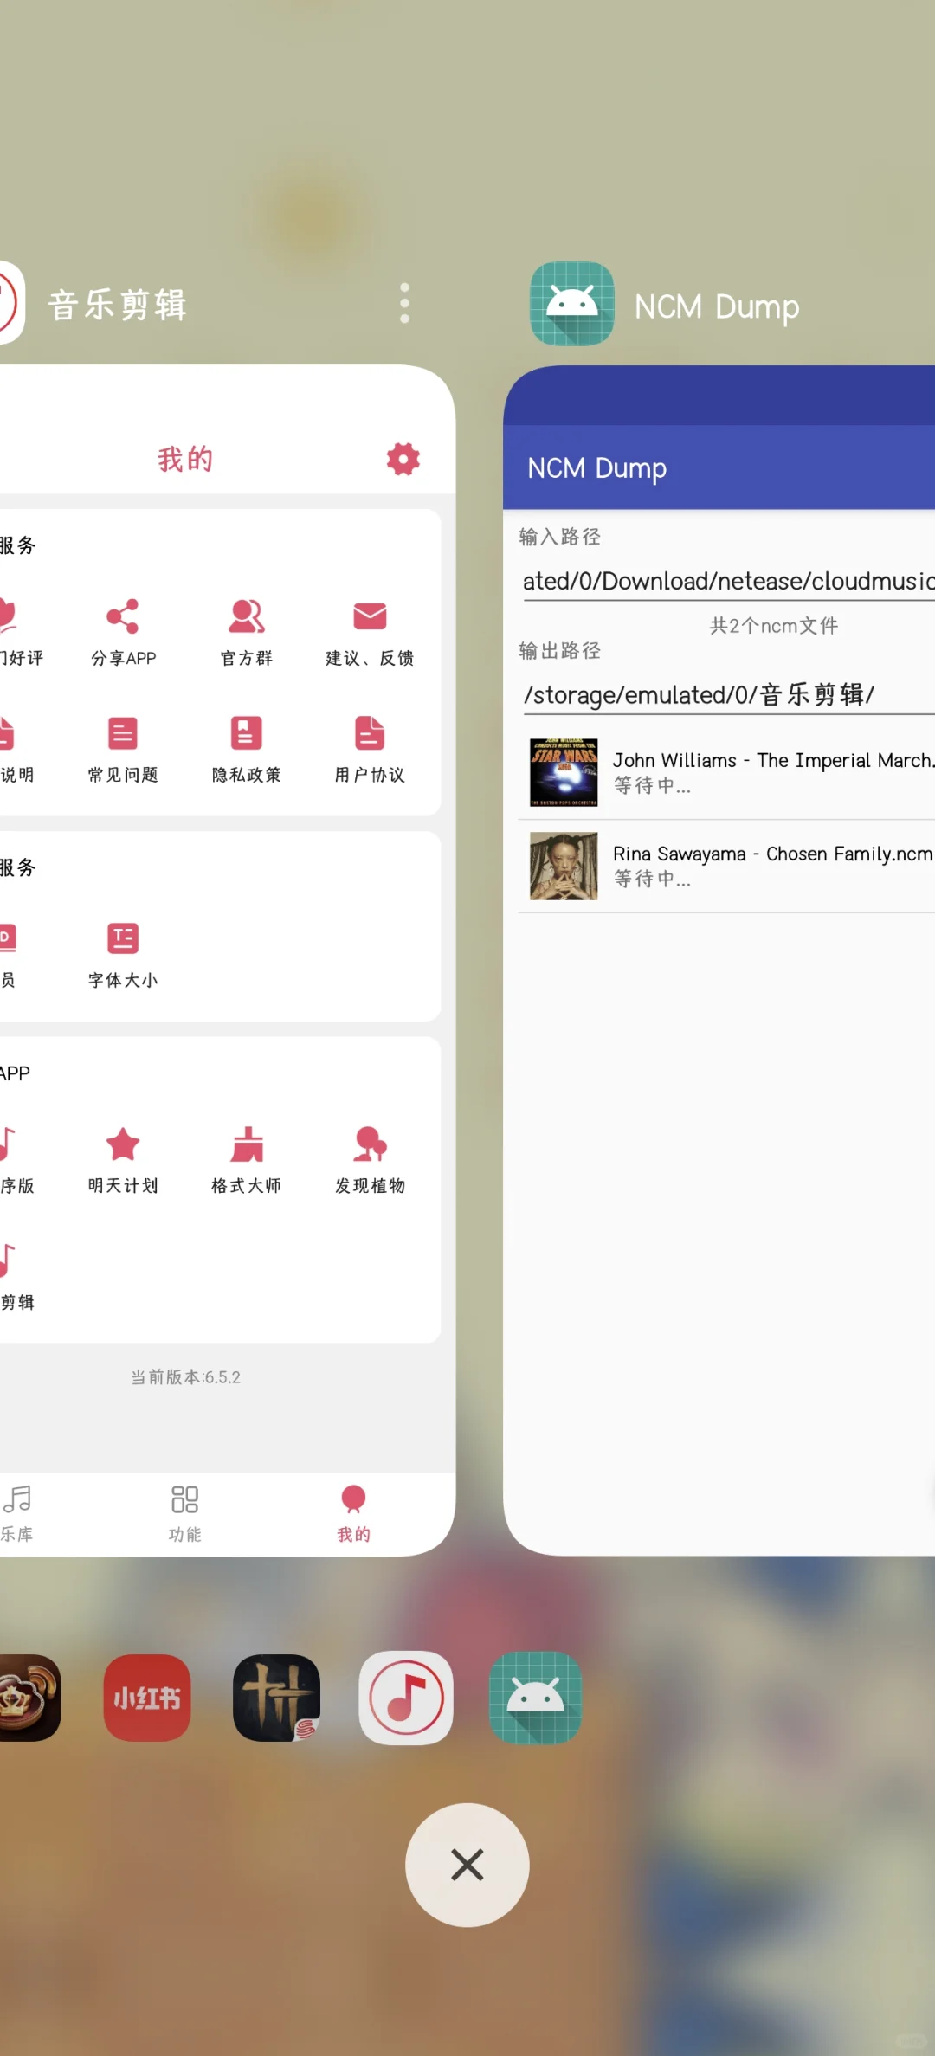Image resolution: width=935 pixels, height=2056 pixels.
Task: Select John Williams The Imperial March row
Action: 726,772
